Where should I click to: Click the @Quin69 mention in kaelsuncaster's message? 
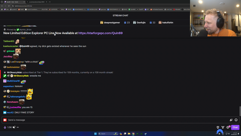pos(24,46)
